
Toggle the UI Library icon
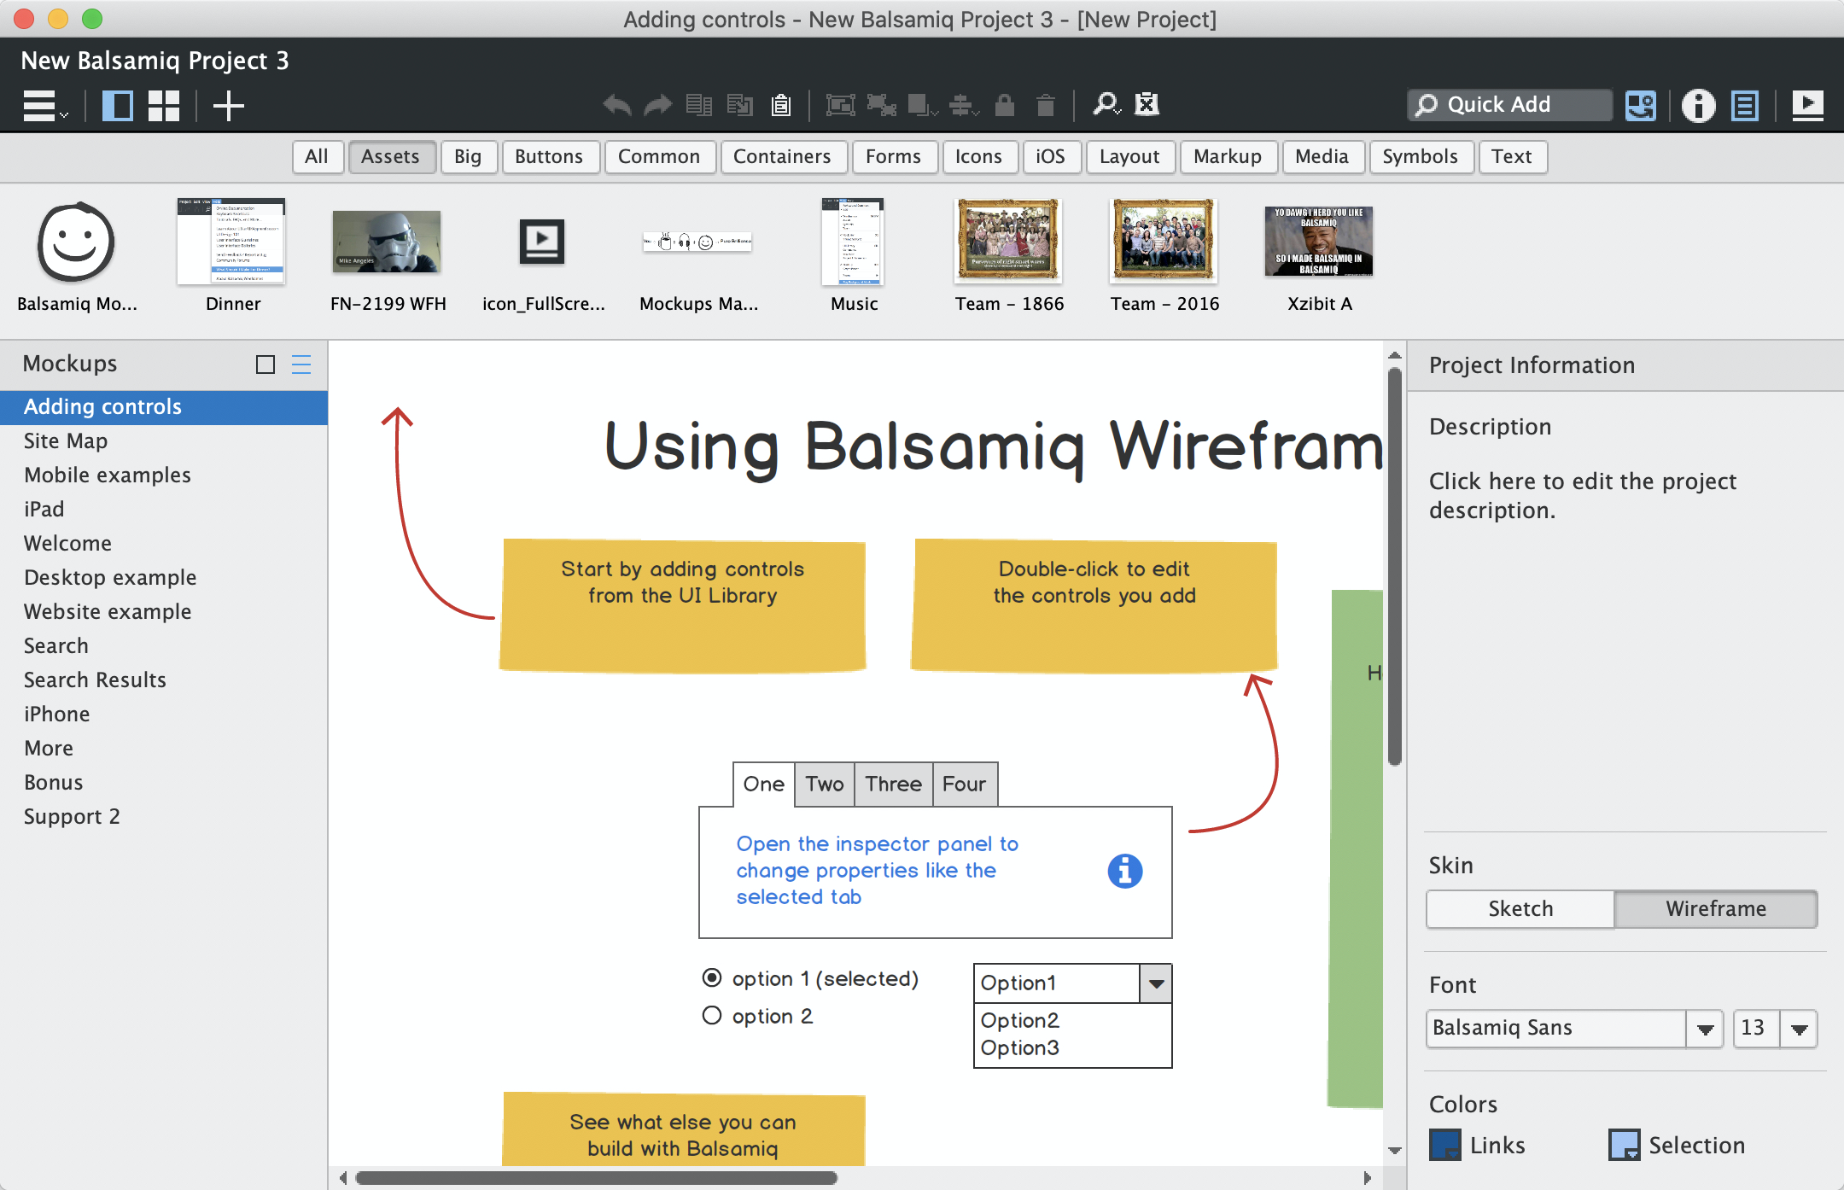1640,105
